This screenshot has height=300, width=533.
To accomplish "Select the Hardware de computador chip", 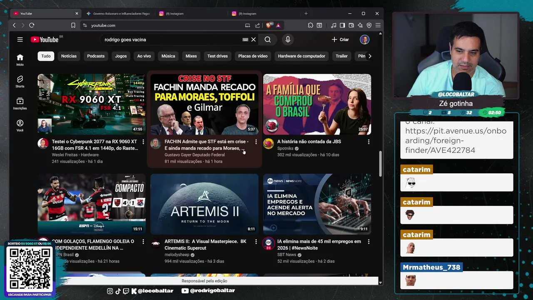I will tap(301, 56).
